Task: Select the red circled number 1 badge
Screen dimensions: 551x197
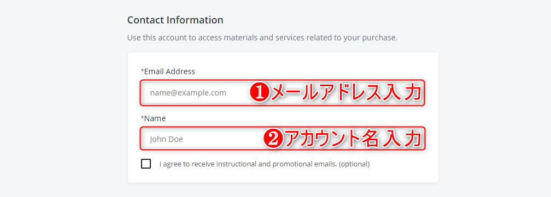Action: (x=260, y=93)
